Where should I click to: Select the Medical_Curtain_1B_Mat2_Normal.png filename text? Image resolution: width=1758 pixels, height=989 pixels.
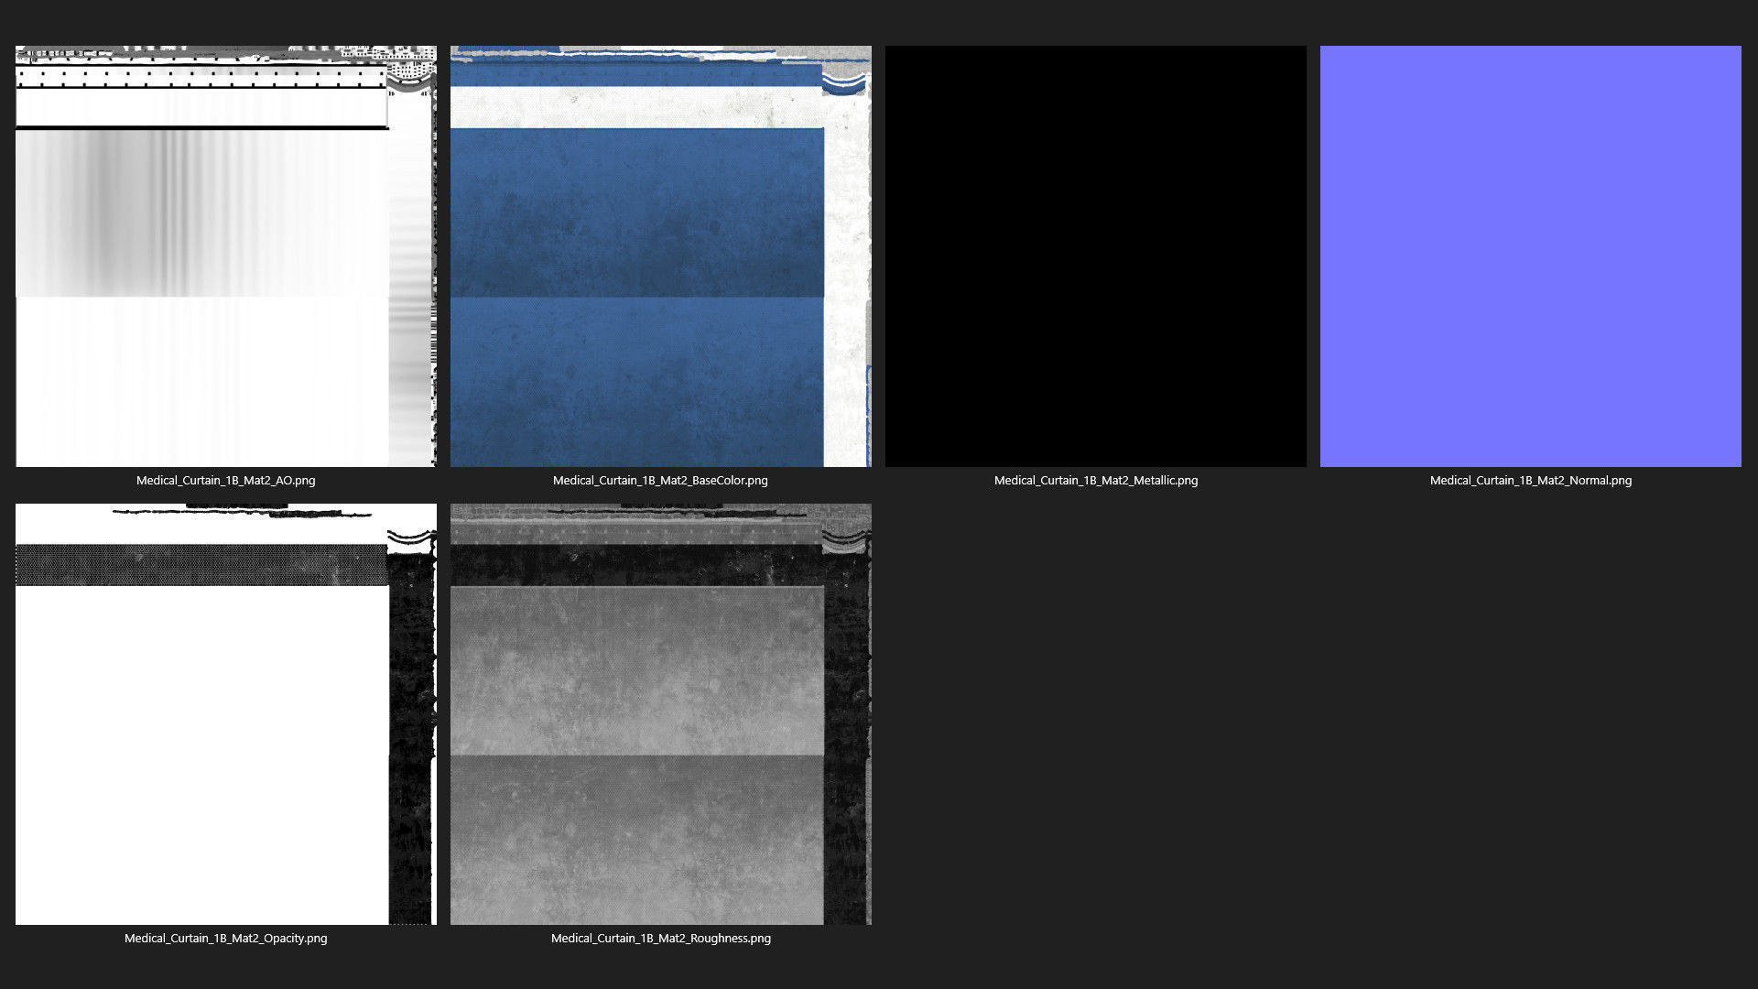pyautogui.click(x=1530, y=480)
